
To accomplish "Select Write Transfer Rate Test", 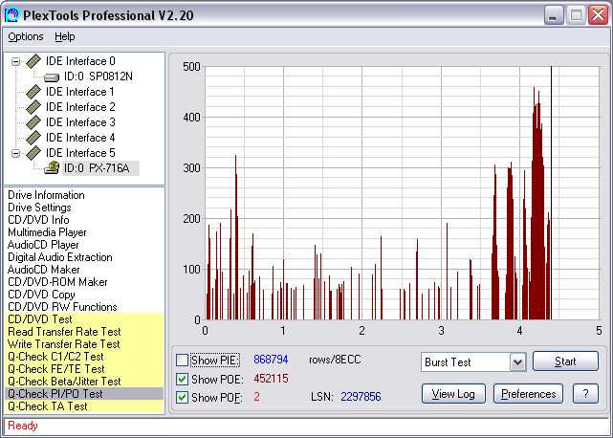I will 84,344.
